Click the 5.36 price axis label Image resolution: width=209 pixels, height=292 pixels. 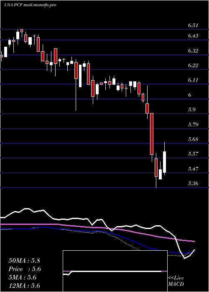pyautogui.click(x=193, y=184)
